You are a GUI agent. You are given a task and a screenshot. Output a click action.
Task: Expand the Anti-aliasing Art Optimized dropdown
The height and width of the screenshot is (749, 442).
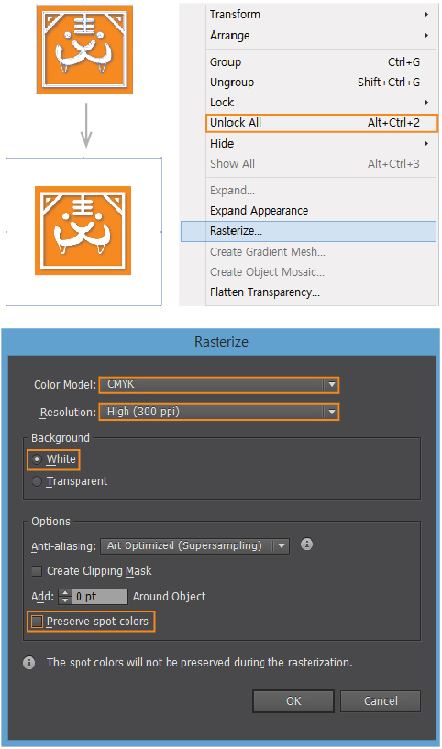point(195,545)
